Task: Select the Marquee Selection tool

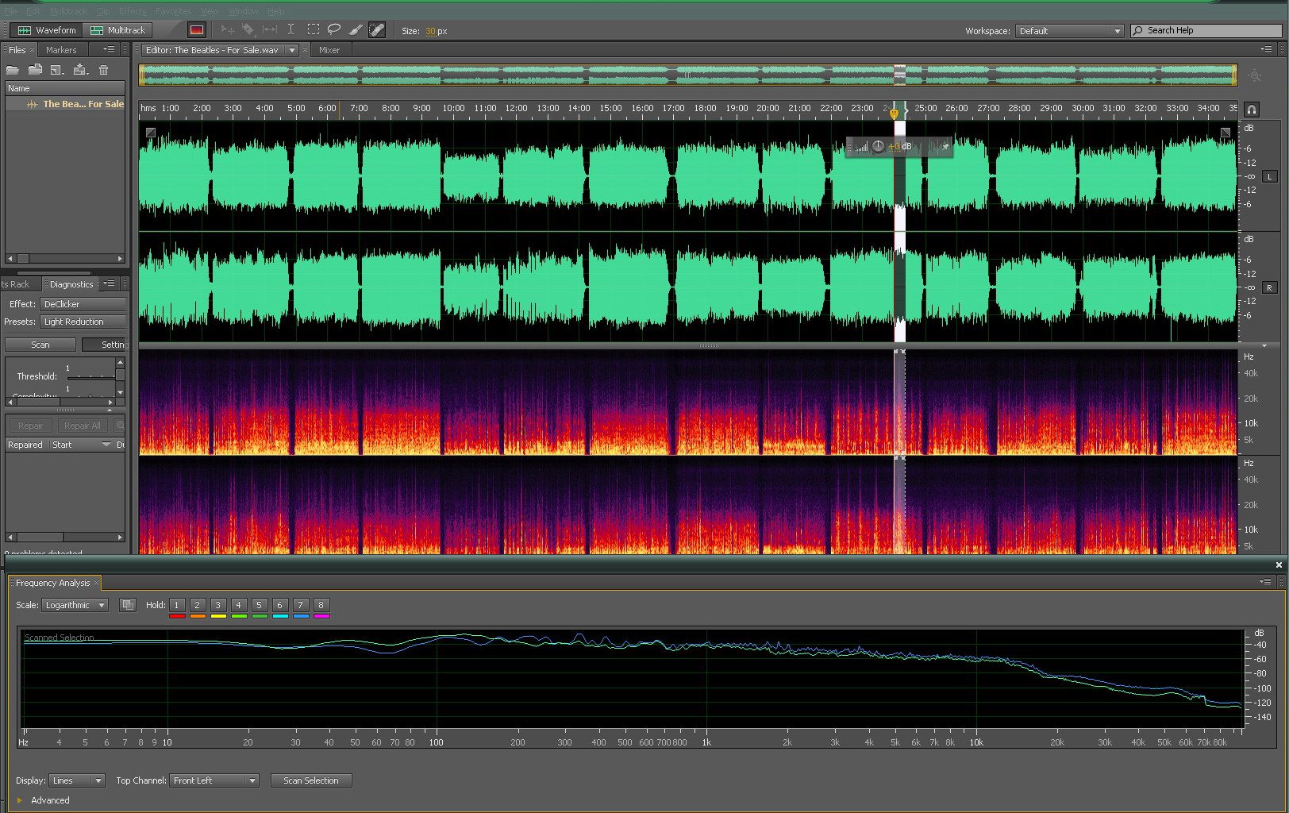Action: (x=314, y=30)
